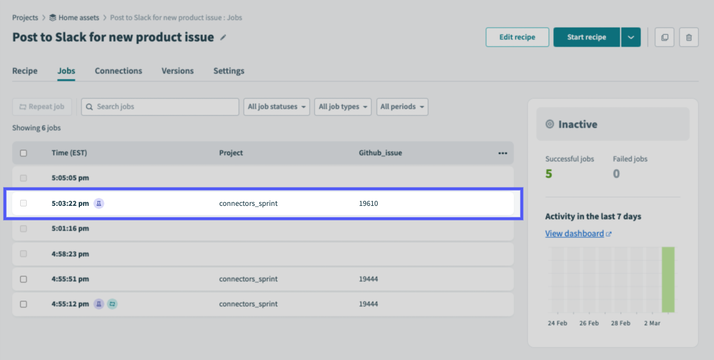
Task: Select the checkbox for the 5:03:22 pm job
Action: (x=24, y=203)
